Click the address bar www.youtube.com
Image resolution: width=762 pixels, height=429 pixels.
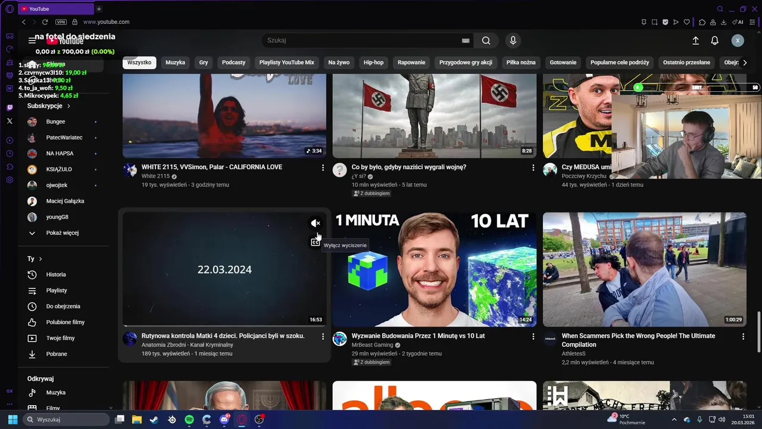107,22
